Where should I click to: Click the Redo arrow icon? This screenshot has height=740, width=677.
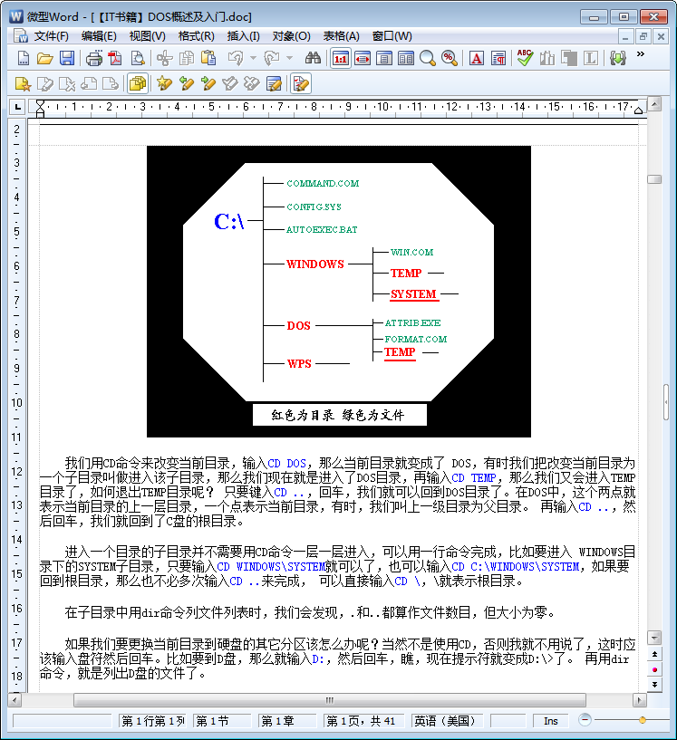coord(272,58)
